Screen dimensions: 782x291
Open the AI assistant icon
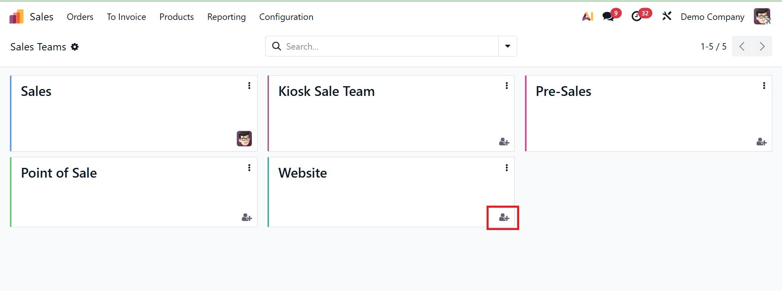point(587,17)
